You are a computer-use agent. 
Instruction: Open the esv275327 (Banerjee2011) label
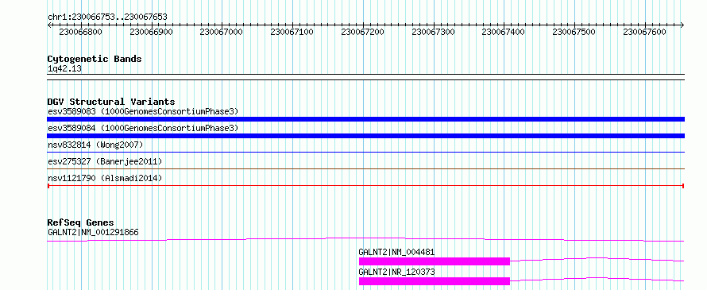coord(105,161)
